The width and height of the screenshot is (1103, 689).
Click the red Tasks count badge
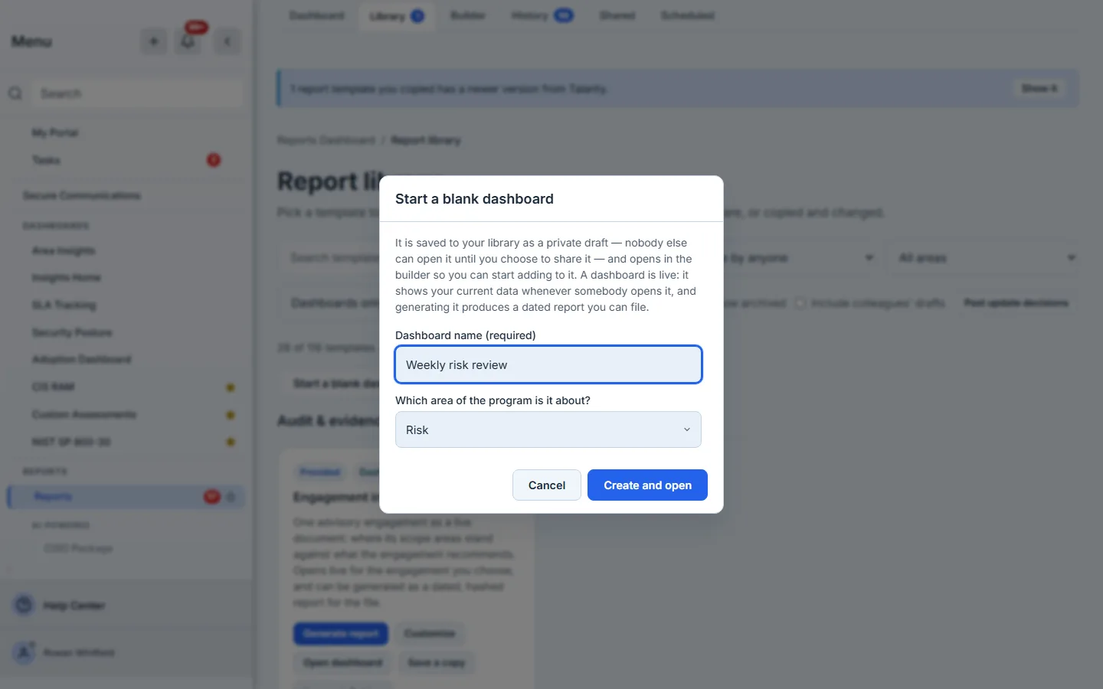[x=214, y=160]
